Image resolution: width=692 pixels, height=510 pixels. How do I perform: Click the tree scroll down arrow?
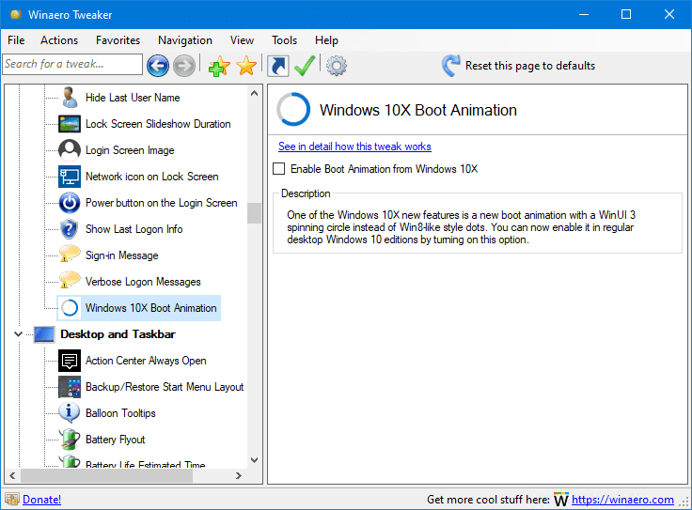pos(254,460)
